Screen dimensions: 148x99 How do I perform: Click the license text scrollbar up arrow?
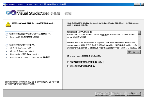click(x=139, y=32)
